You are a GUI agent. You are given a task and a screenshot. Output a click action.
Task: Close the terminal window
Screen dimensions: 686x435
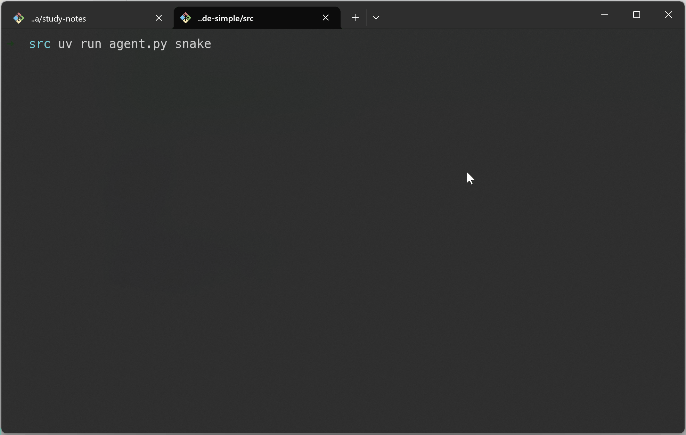668,15
